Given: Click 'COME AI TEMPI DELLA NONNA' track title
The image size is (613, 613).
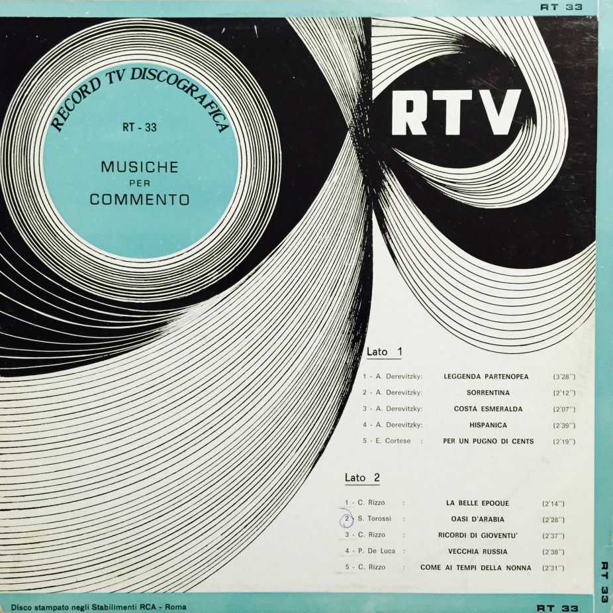Looking at the screenshot, I should point(476,567).
